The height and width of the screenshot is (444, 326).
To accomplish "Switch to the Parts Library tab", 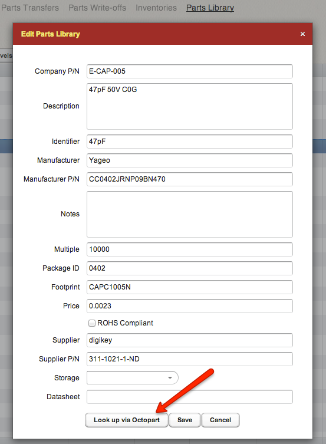I will (x=210, y=8).
